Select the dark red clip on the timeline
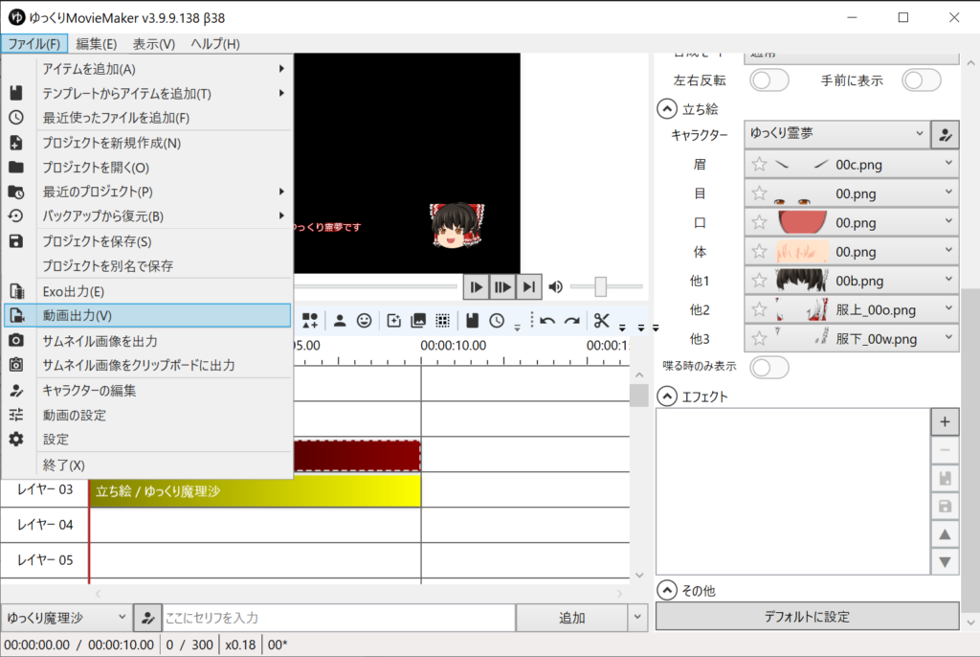 pyautogui.click(x=357, y=456)
